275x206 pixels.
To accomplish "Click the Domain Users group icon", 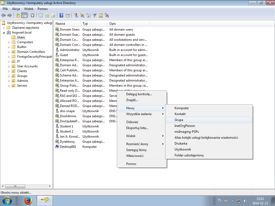I will (57, 29).
